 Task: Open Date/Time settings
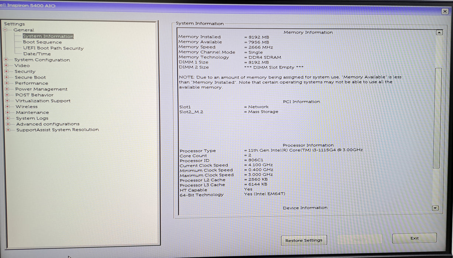point(37,54)
